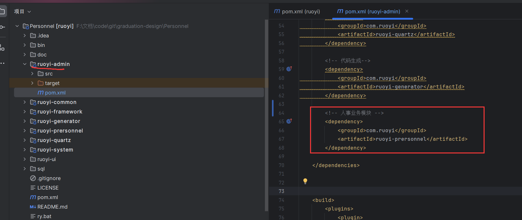Viewport: 522px width, 220px height.
Task: Open the 项目 view dropdown
Action: [x=23, y=11]
